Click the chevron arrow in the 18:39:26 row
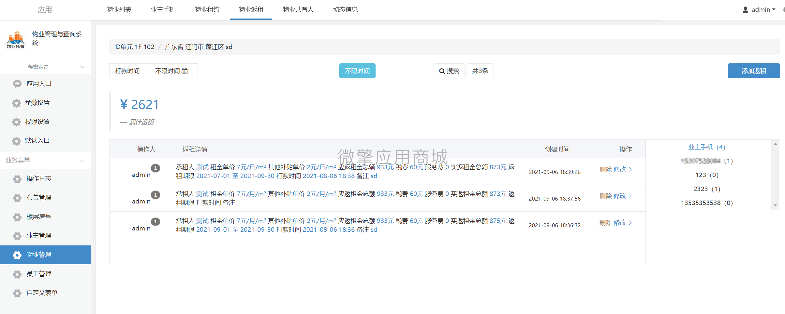The width and height of the screenshot is (785, 314). pos(630,169)
